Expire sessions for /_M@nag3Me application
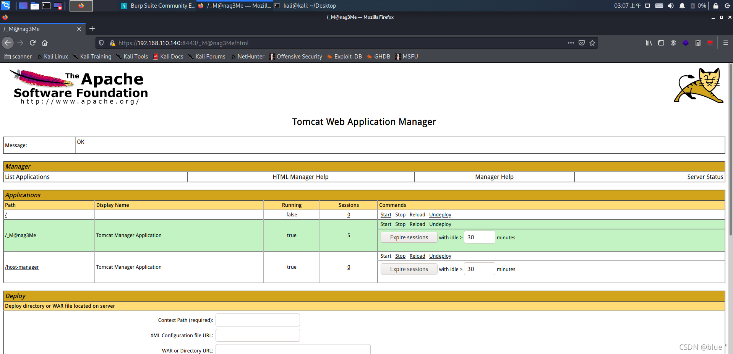The width and height of the screenshot is (733, 354). 409,237
